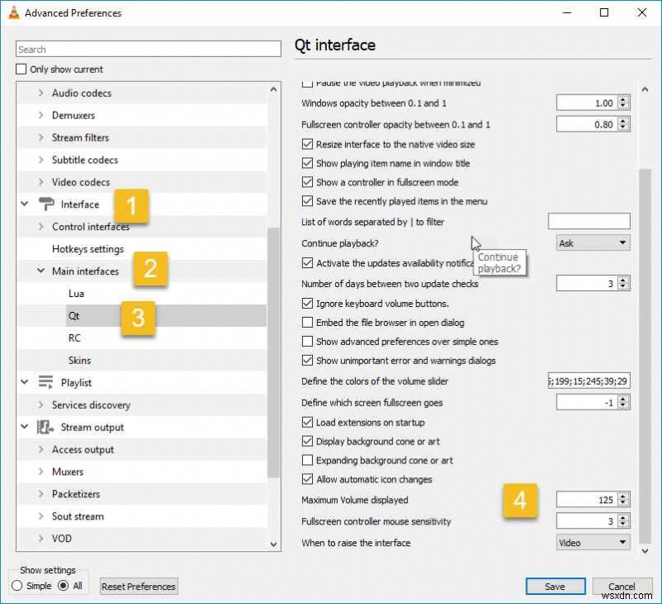Image resolution: width=662 pixels, height=604 pixels.
Task: Open Hotkeys settings
Action: pos(89,248)
